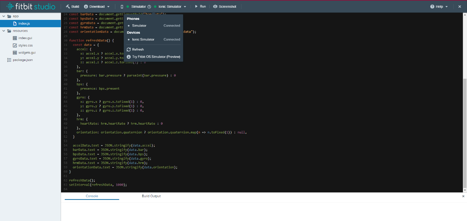This screenshot has width=467, height=221.
Task: Click the 'presence: bps.present' code line
Action: click(100, 89)
